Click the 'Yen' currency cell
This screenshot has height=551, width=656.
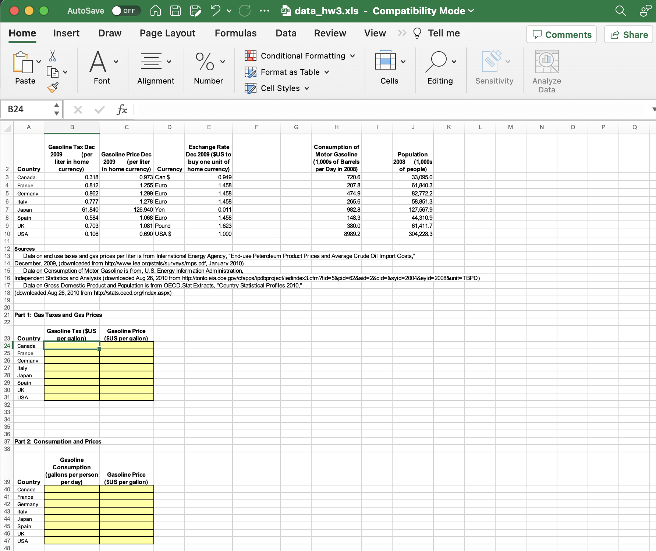[169, 209]
